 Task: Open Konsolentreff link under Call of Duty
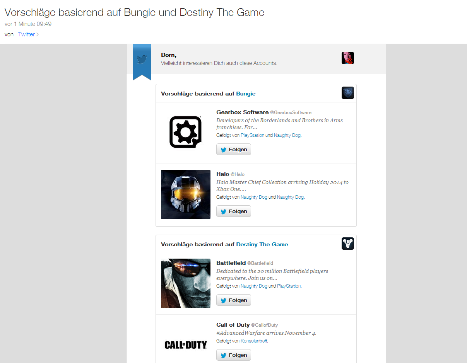click(x=254, y=341)
